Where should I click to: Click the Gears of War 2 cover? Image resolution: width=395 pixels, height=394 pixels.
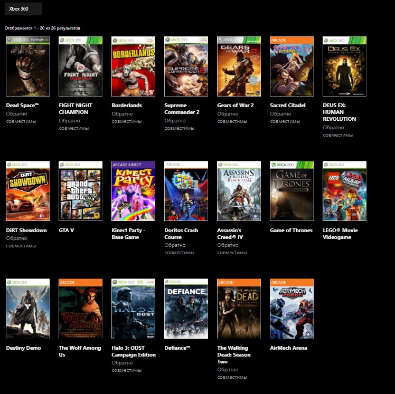239,66
